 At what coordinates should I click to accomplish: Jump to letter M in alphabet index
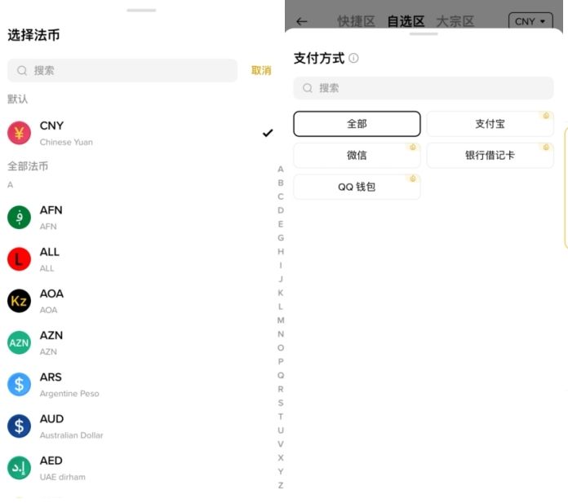281,320
